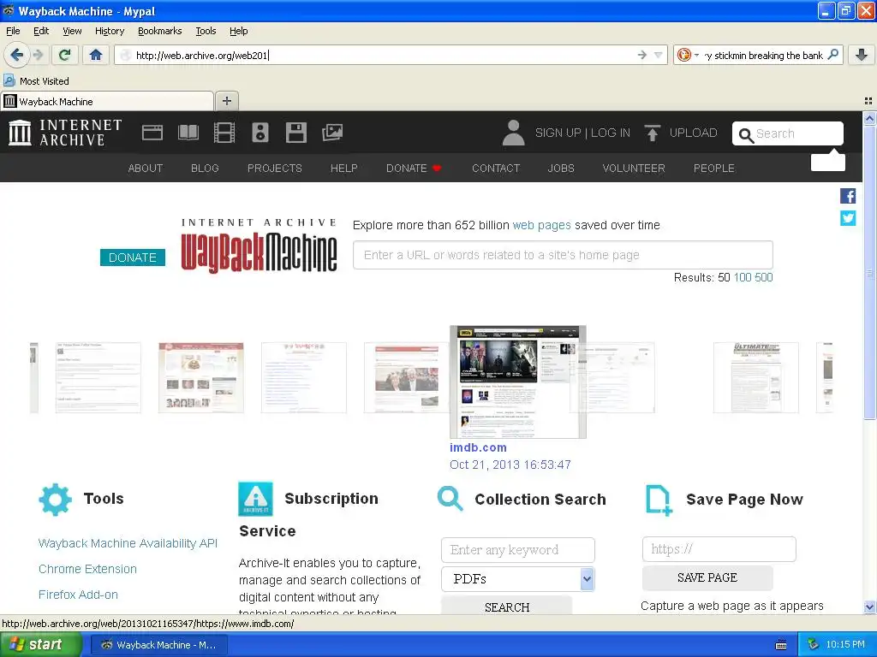Open the Software floppy disk icon
877x657 pixels.
coord(295,133)
